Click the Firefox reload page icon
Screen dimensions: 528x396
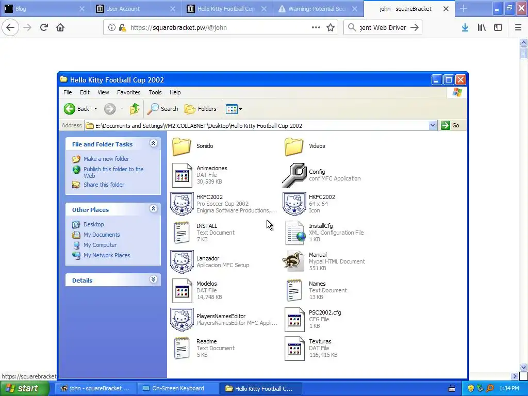[x=44, y=27]
